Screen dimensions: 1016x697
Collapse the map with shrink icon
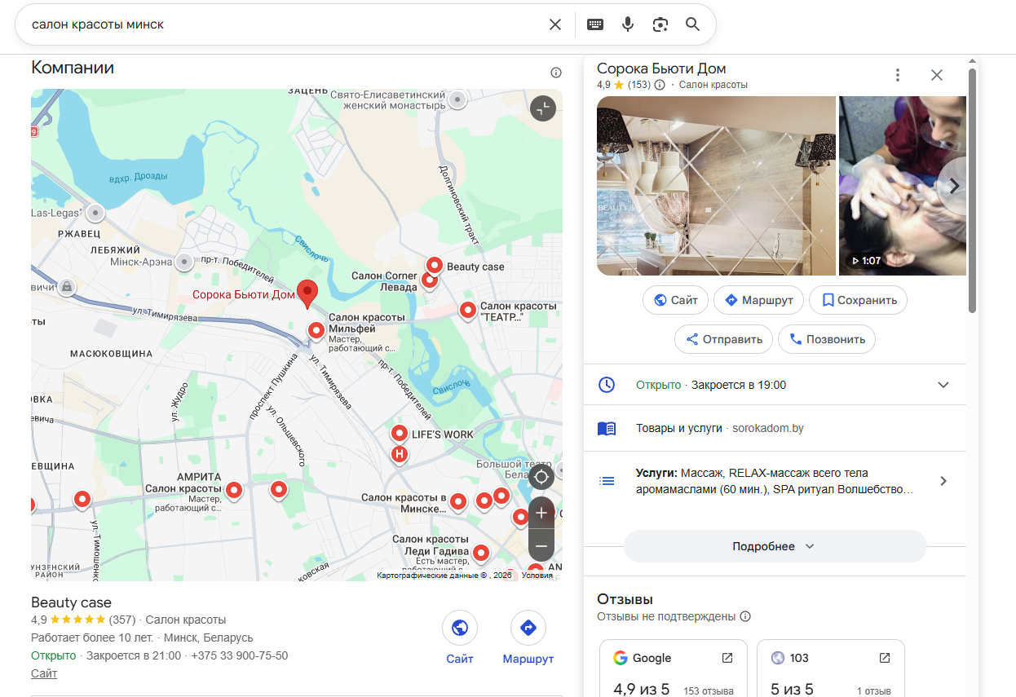(543, 108)
